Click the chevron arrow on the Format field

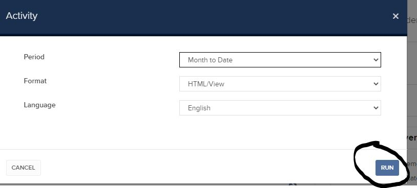(x=376, y=84)
